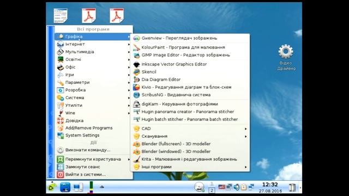Screen dimensions: 349x196
Task: Open the text document desktop icon
Action: [61, 16]
